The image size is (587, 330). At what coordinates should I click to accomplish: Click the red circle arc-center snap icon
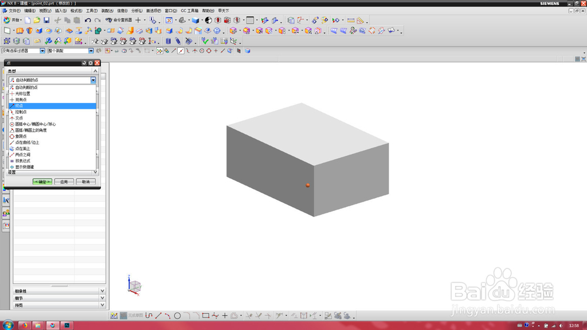pyautogui.click(x=202, y=51)
